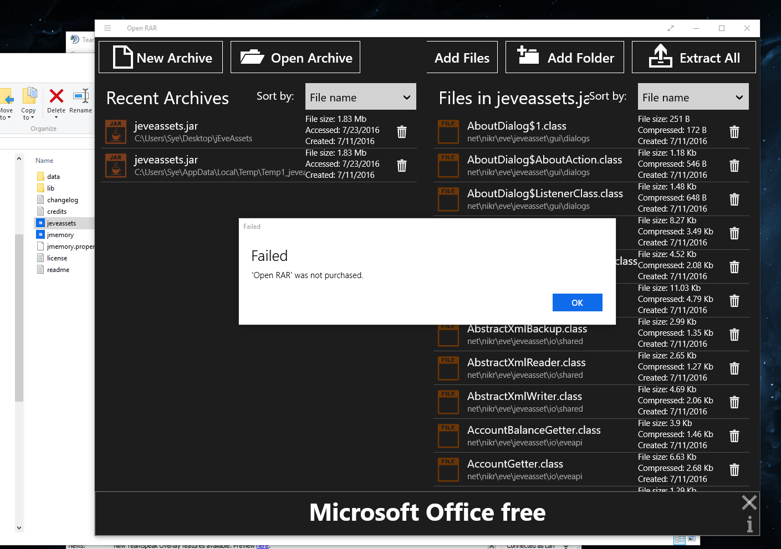Click the file icon of AccountGetter.class
781x549 pixels.
tap(448, 469)
